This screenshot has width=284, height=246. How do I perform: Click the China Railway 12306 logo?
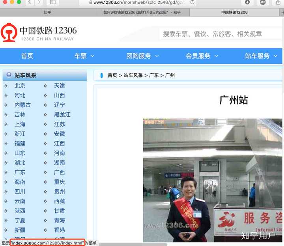(39, 32)
